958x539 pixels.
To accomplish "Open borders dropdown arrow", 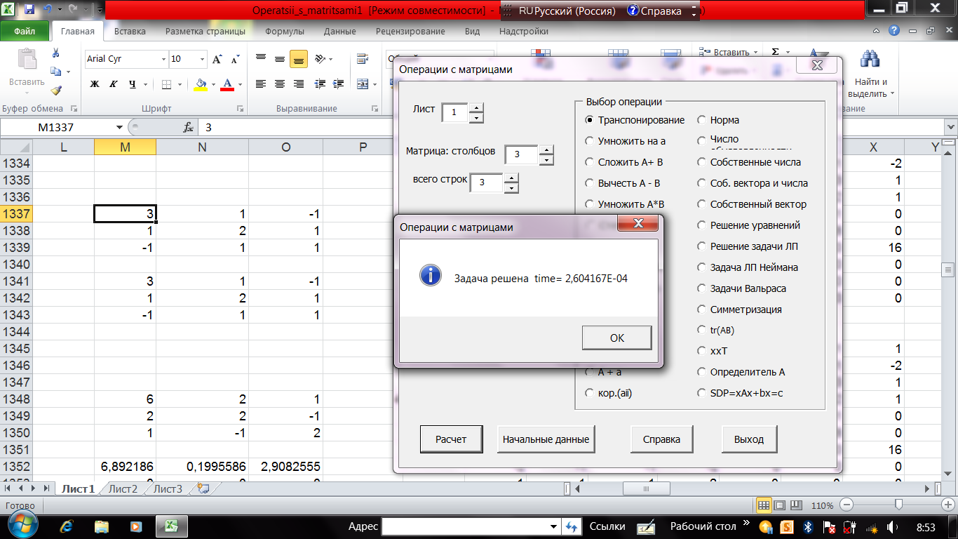I will [x=178, y=84].
